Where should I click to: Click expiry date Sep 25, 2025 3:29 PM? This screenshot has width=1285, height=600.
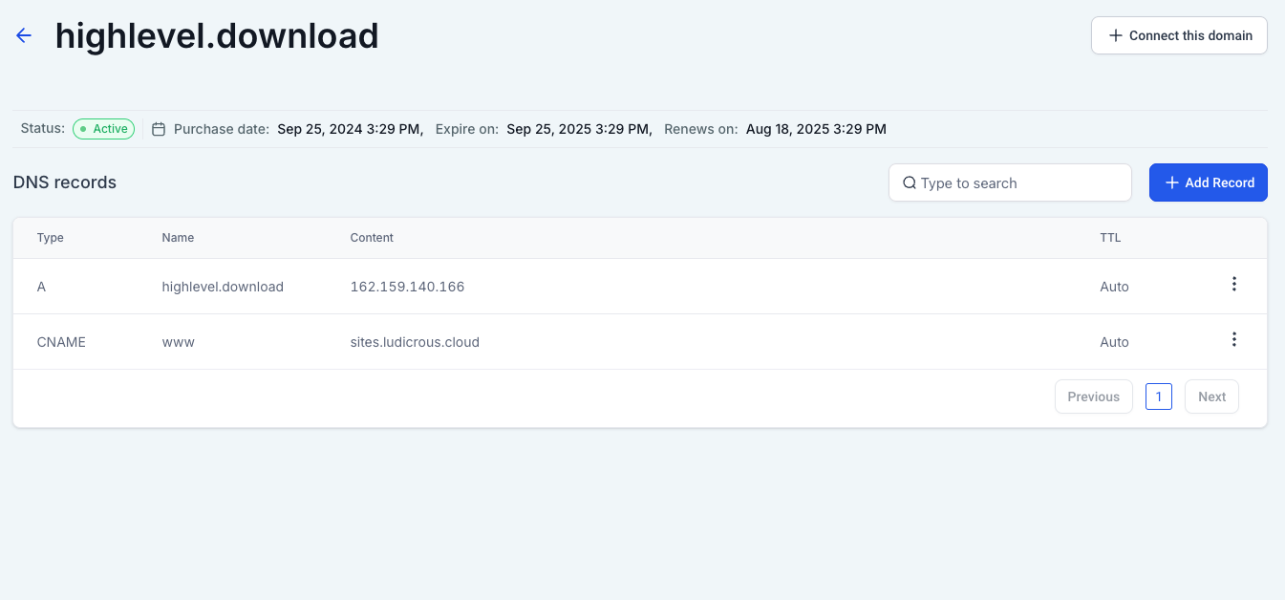point(580,129)
